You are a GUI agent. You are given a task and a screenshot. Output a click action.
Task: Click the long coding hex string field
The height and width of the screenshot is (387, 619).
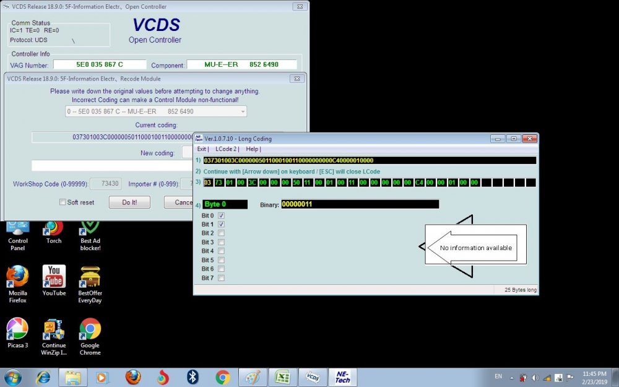click(x=370, y=160)
